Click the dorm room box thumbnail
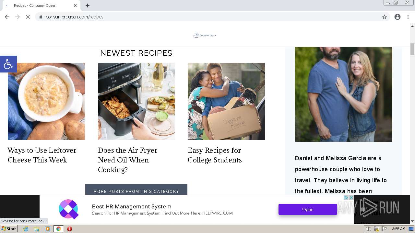 [226, 101]
